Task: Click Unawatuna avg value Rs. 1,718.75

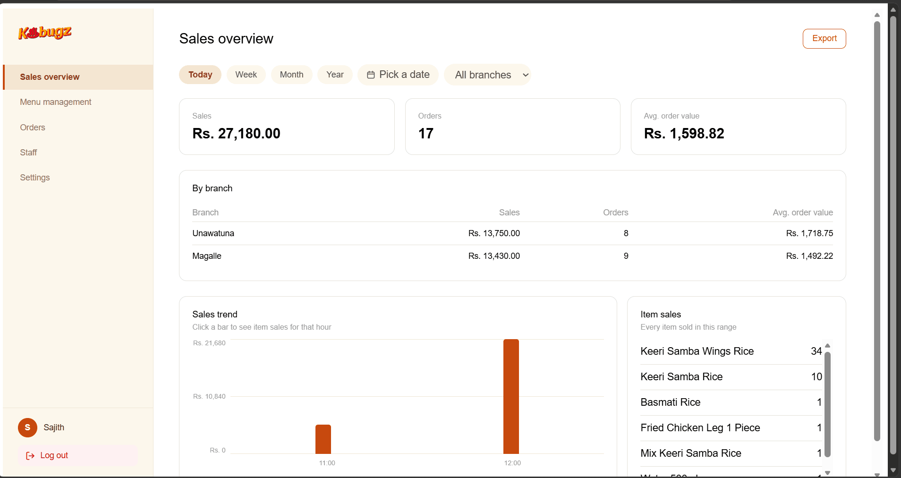Action: tap(809, 233)
